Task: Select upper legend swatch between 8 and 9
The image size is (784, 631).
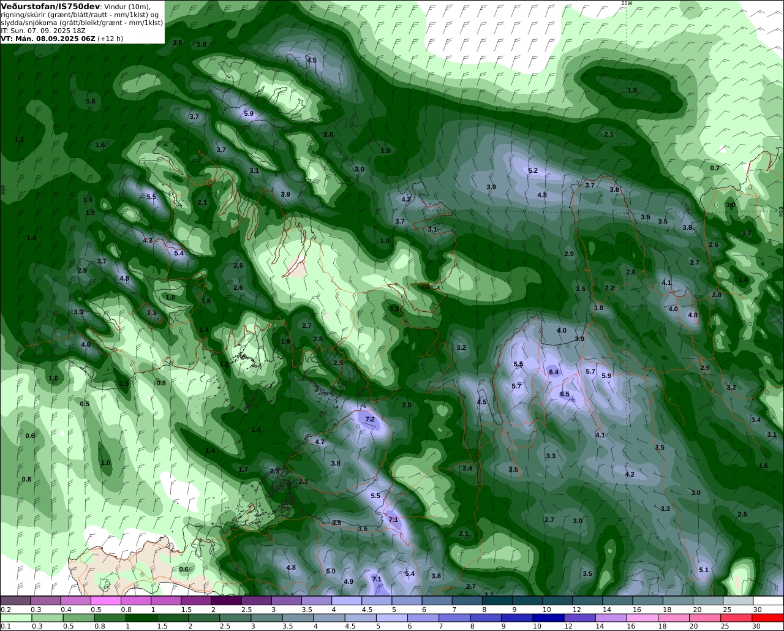Action: (x=497, y=601)
